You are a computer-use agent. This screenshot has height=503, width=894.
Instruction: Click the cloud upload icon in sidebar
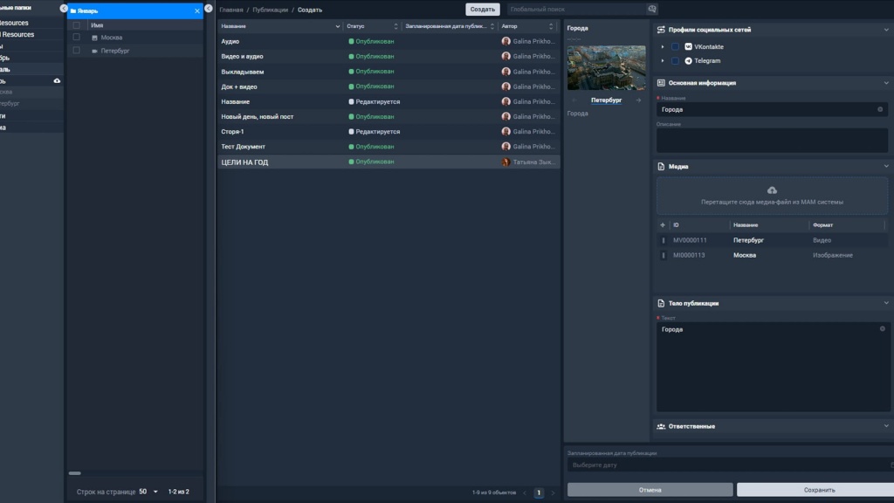(x=57, y=80)
